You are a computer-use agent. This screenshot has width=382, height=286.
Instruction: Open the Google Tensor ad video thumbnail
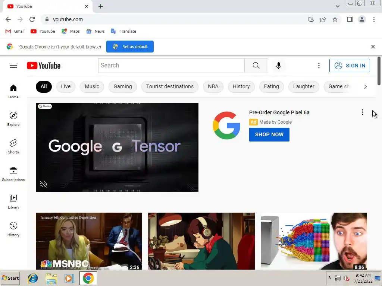click(x=117, y=147)
